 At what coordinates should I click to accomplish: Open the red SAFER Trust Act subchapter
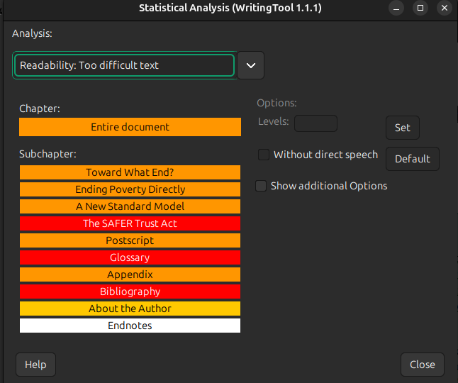130,223
